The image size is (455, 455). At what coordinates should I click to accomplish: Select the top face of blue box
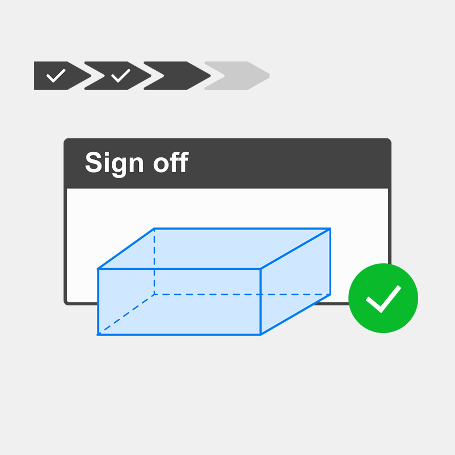(214, 249)
